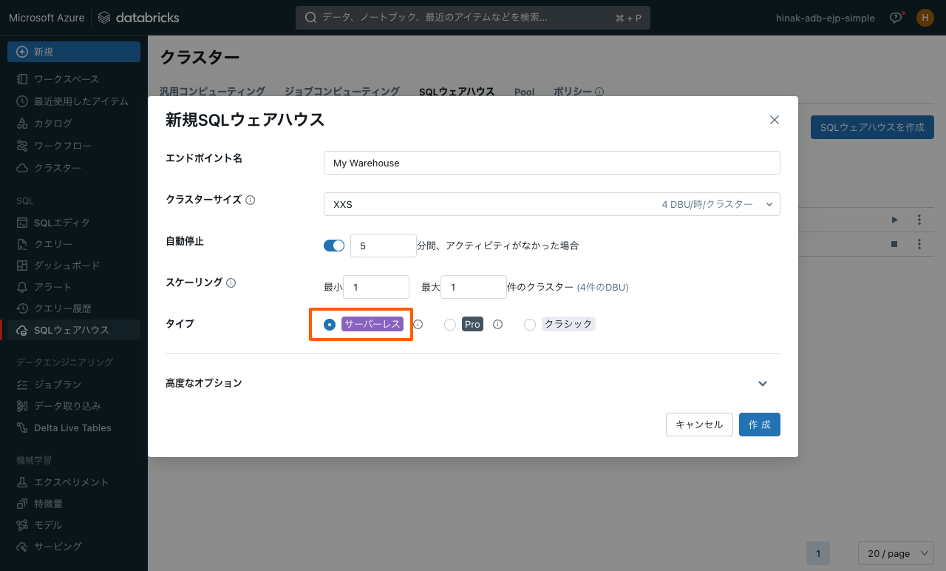
Task: Expand 高度なオプション section
Action: pyautogui.click(x=763, y=383)
